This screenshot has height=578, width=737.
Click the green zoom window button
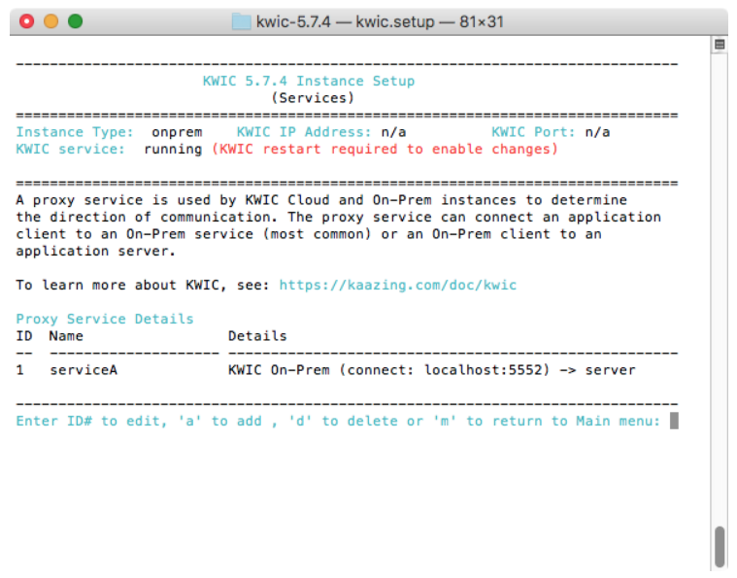point(75,21)
